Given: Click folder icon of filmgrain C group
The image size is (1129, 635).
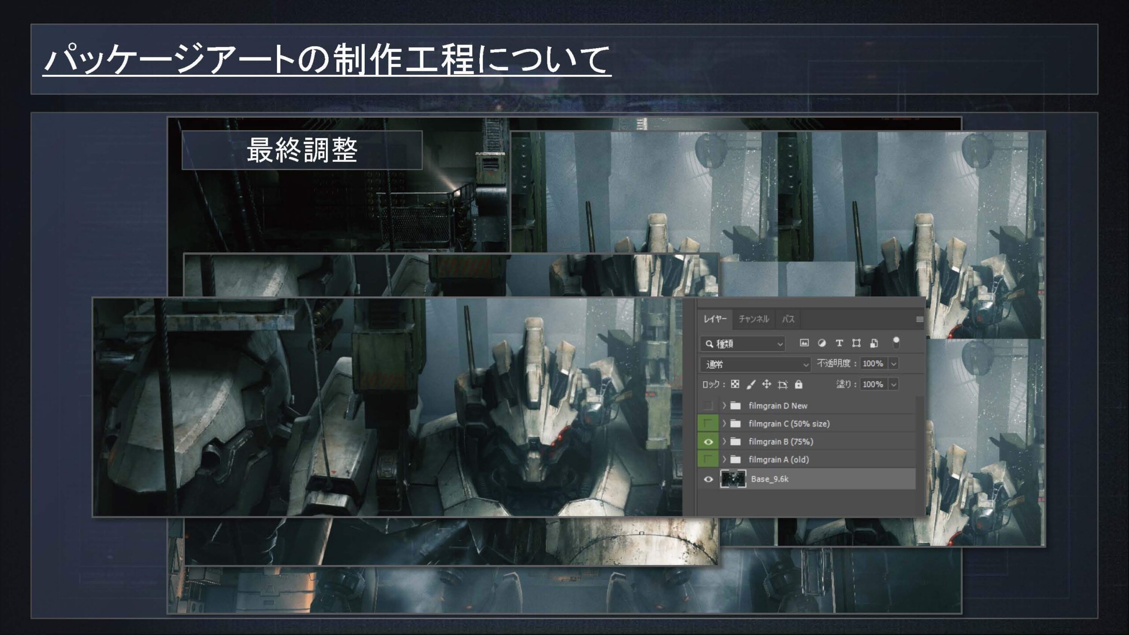Looking at the screenshot, I should click(x=735, y=424).
